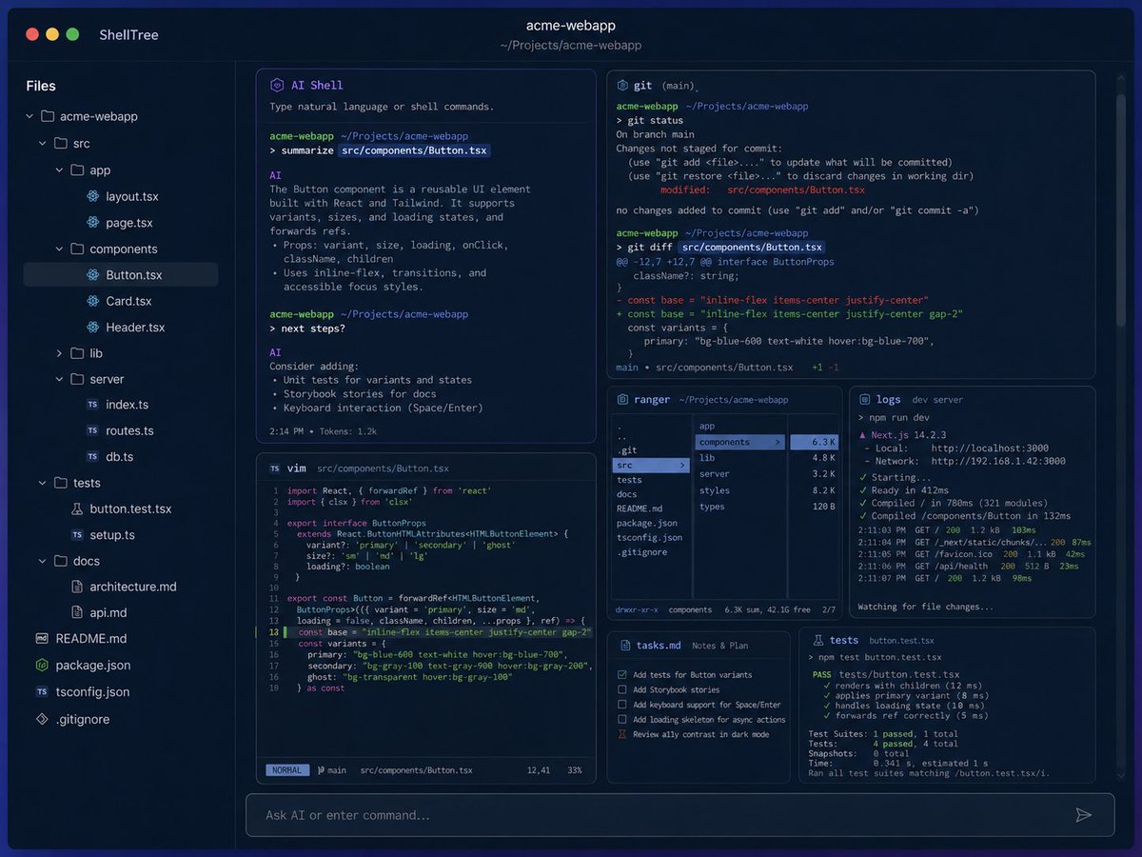Click React icon beside page.tsx
Screen dimensions: 1142x857
[93, 222]
